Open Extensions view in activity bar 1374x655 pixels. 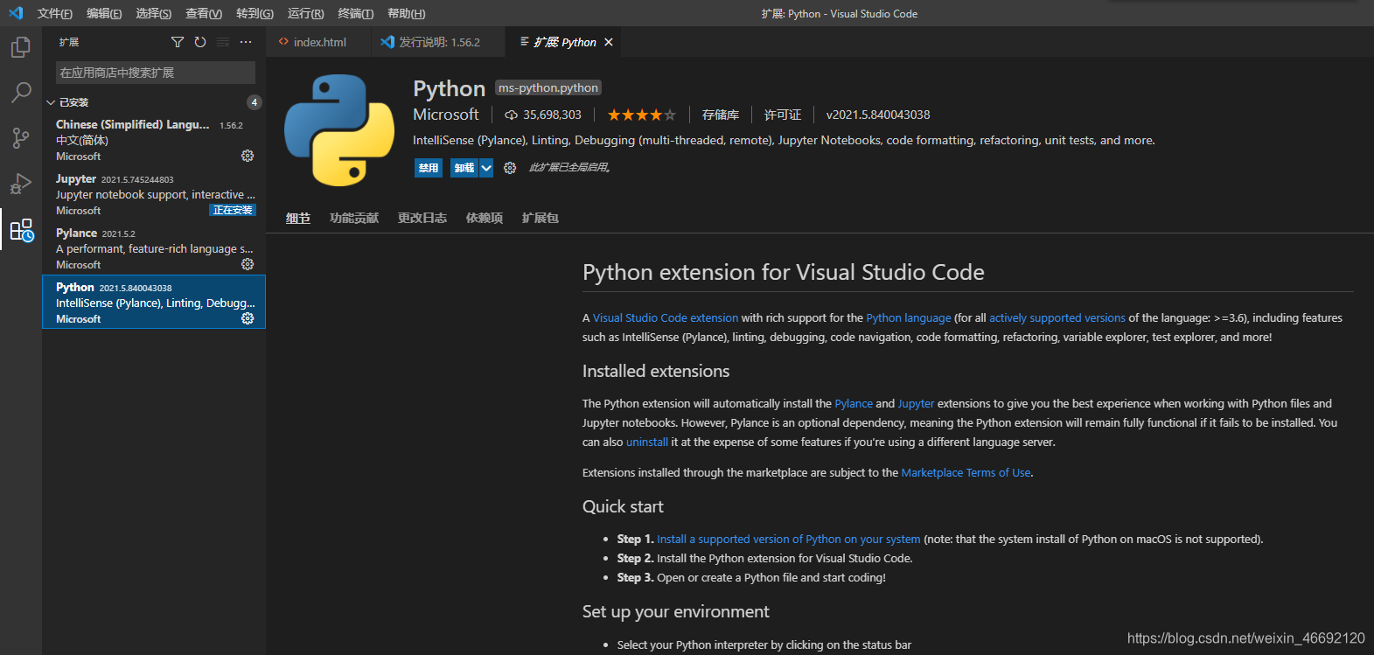[21, 230]
